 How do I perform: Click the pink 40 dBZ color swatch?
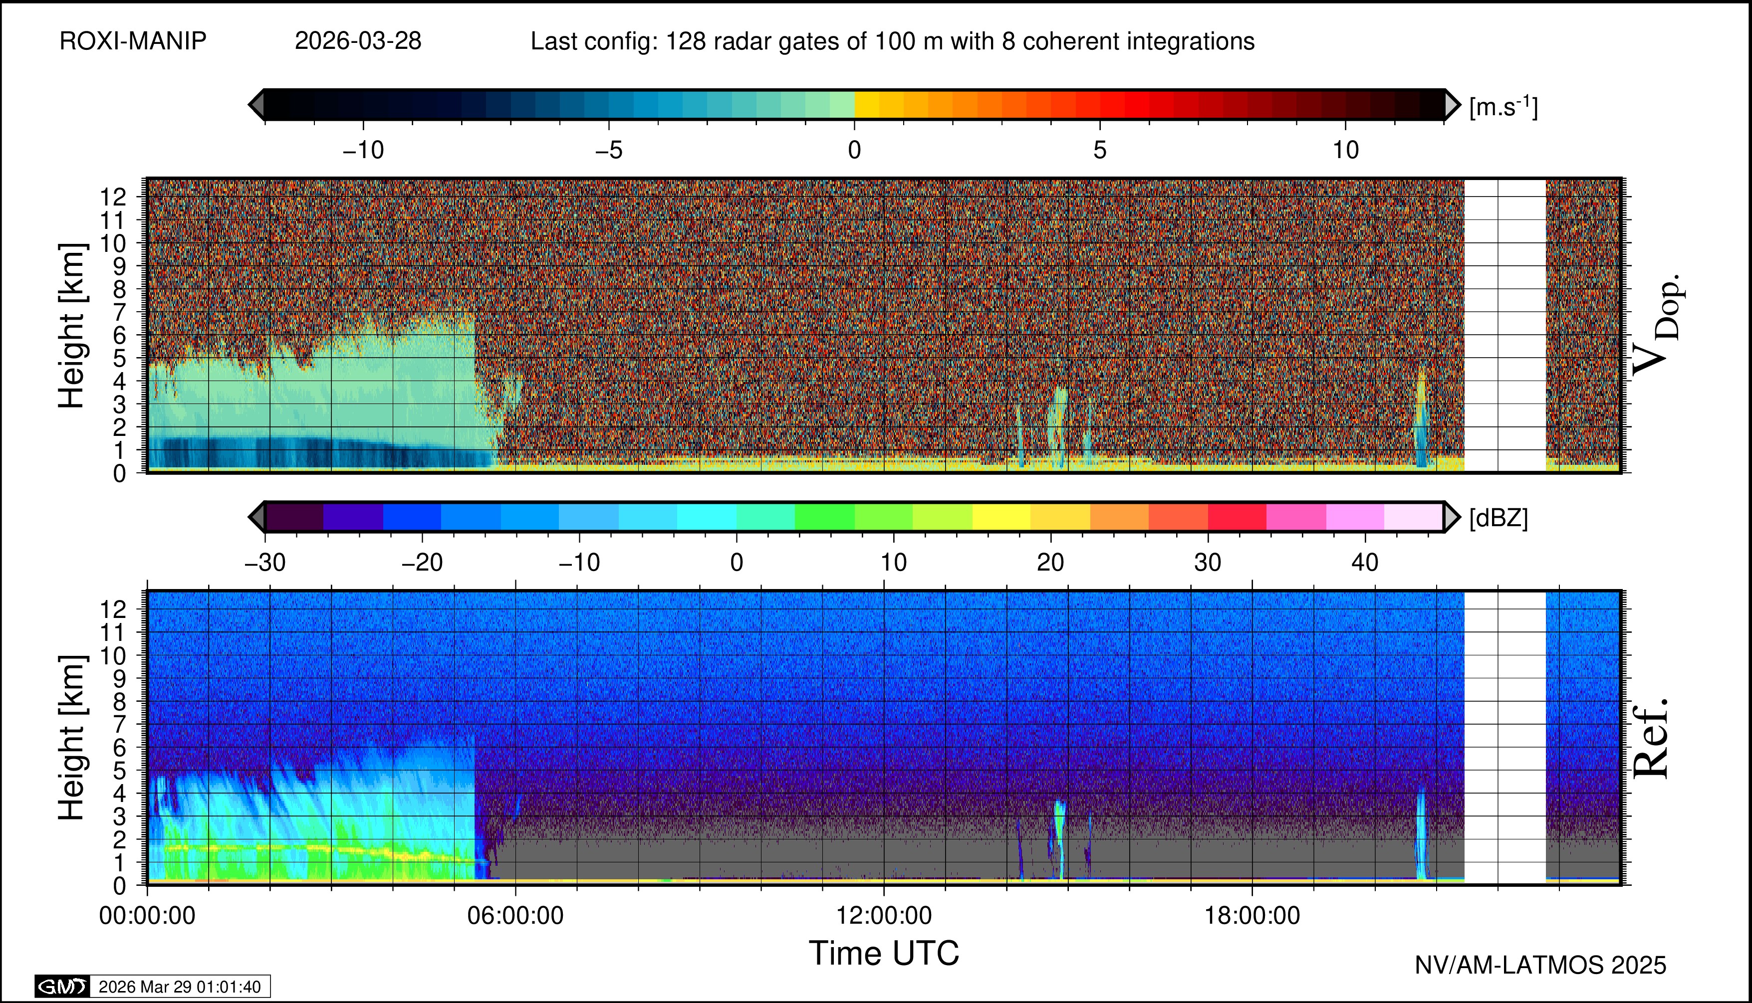click(1354, 517)
